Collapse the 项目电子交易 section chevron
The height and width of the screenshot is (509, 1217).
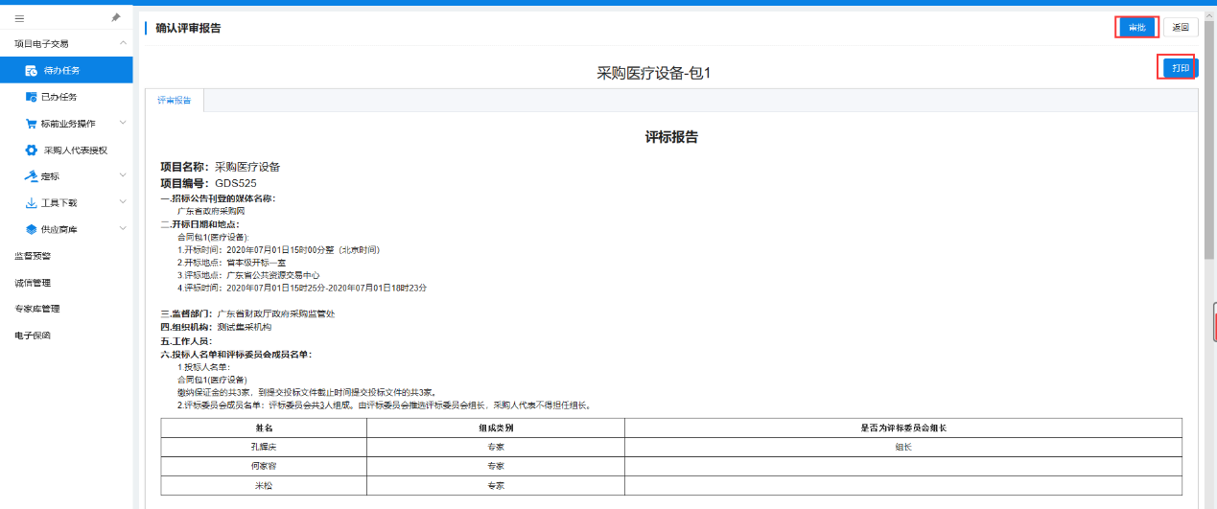tap(123, 43)
